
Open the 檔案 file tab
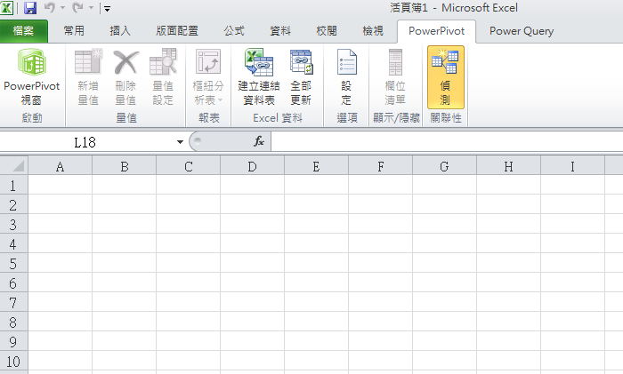23,31
